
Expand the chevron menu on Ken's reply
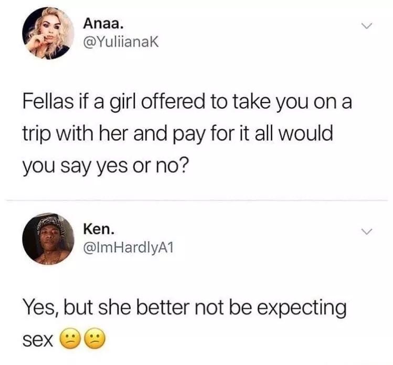367,231
